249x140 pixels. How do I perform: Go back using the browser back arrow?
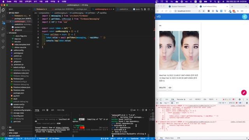coord(158,11)
